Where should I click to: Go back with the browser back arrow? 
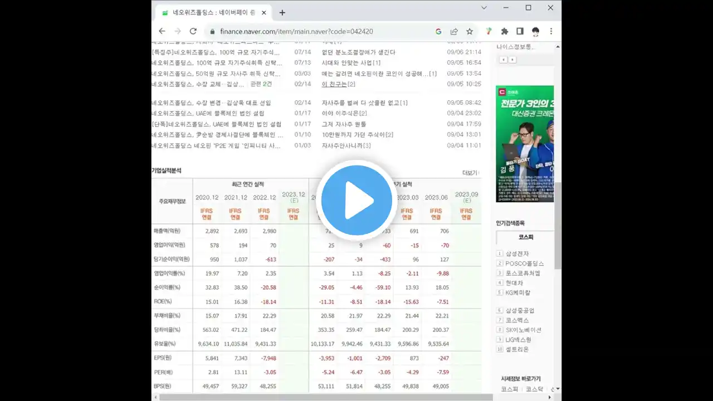tap(162, 31)
